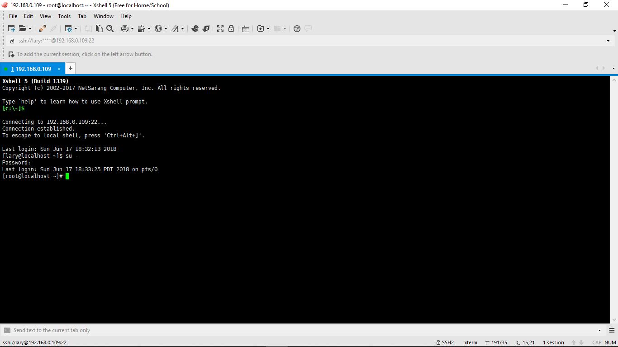Expand the Print dropdown arrow
Screen dimensions: 618x347
pyautogui.click(x=132, y=28)
